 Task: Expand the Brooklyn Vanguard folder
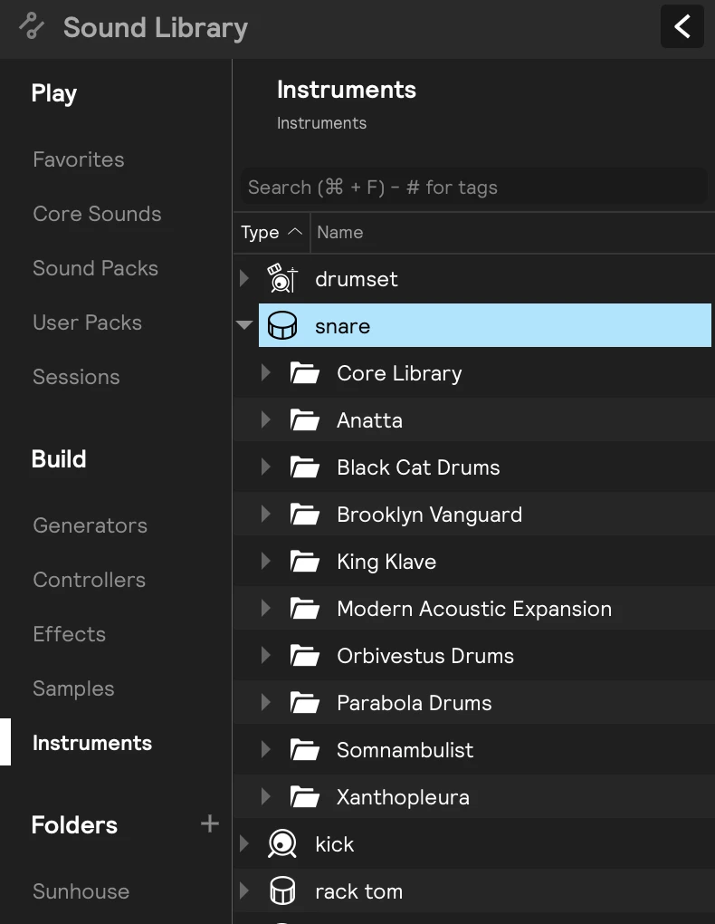pyautogui.click(x=265, y=514)
